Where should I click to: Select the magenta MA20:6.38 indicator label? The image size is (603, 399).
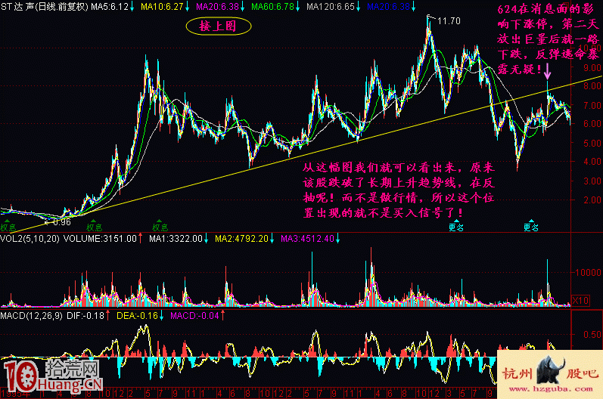pyautogui.click(x=217, y=7)
